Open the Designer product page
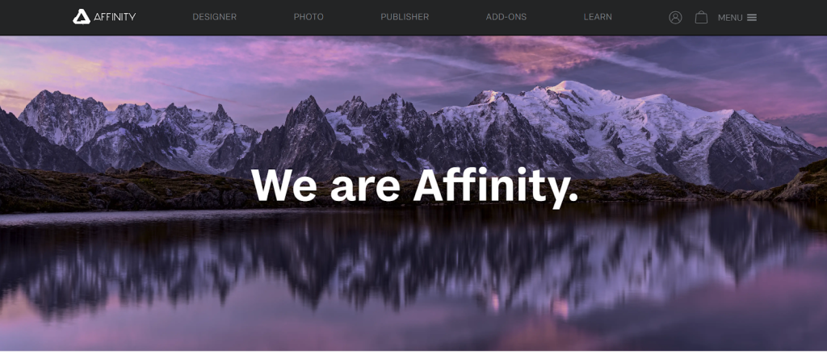827x359 pixels. tap(214, 17)
